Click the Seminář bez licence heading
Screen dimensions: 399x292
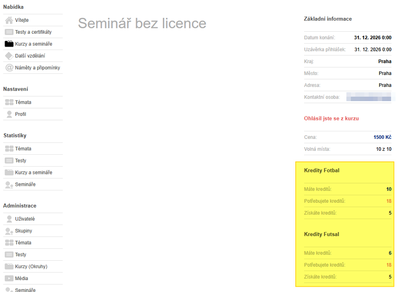(142, 23)
